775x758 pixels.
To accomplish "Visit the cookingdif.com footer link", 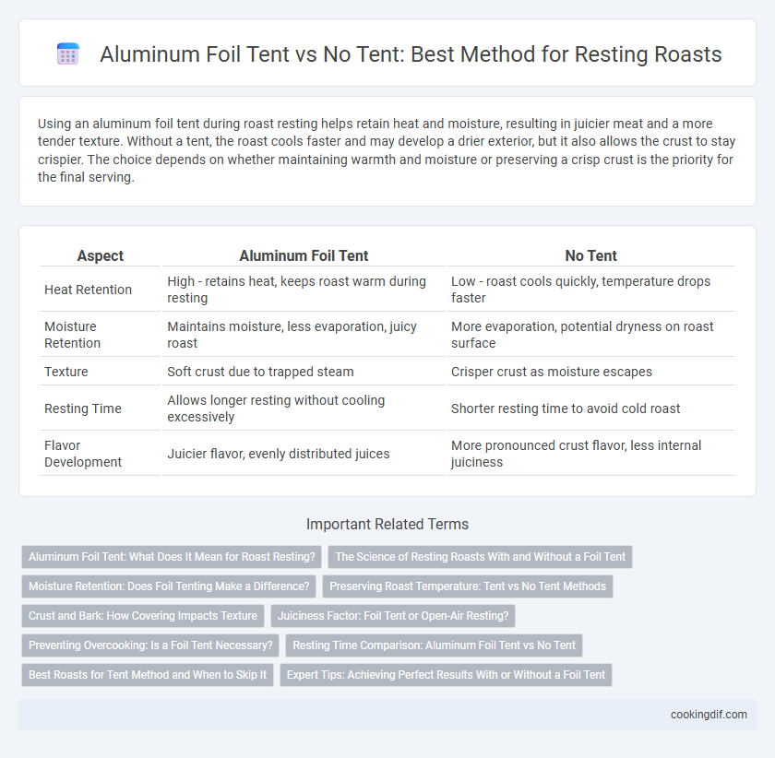I will coord(709,715).
